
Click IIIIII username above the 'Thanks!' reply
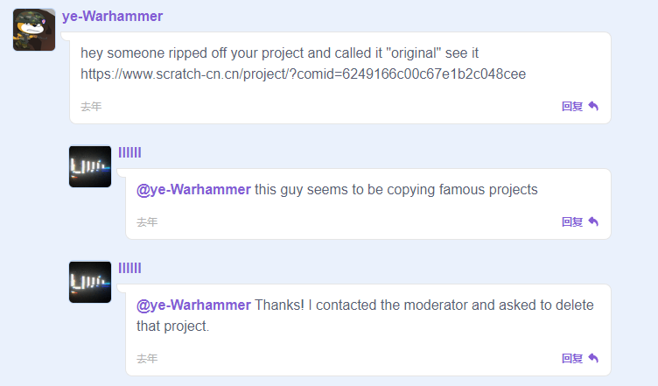(x=129, y=269)
